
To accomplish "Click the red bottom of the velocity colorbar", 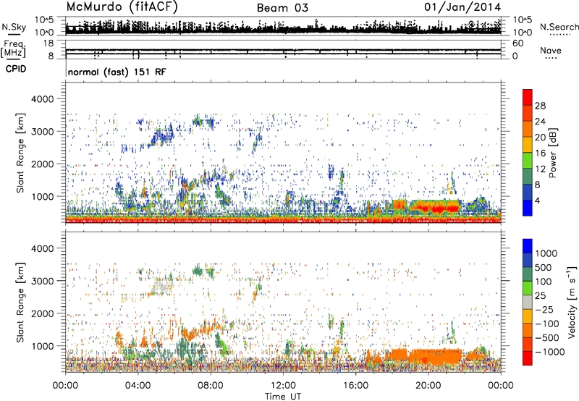I will coord(528,358).
